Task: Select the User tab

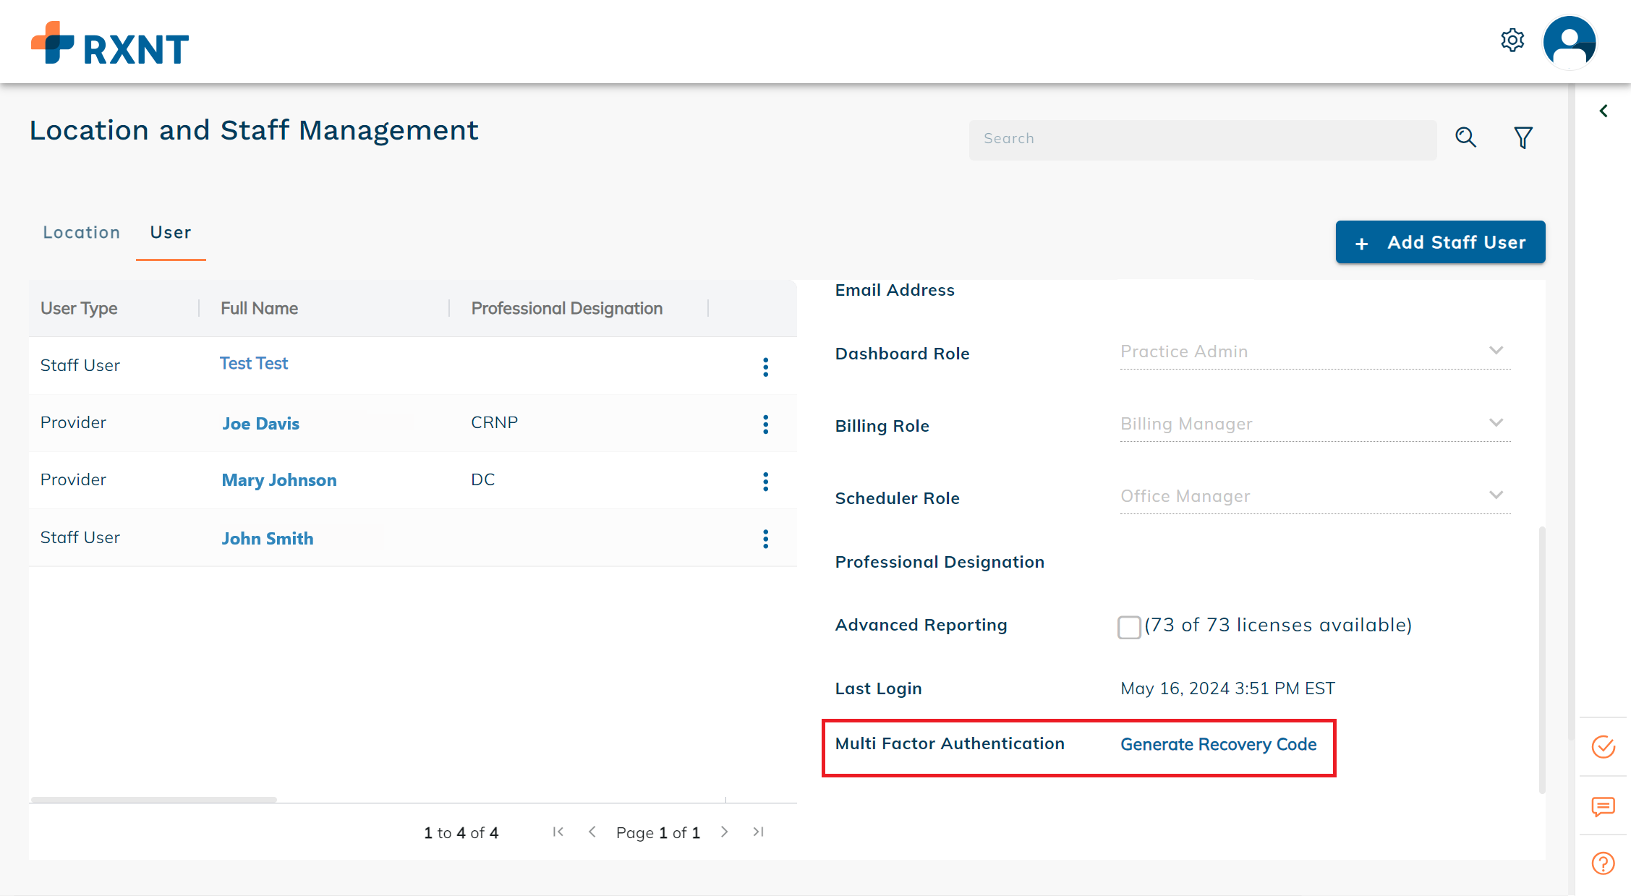Action: [x=171, y=232]
